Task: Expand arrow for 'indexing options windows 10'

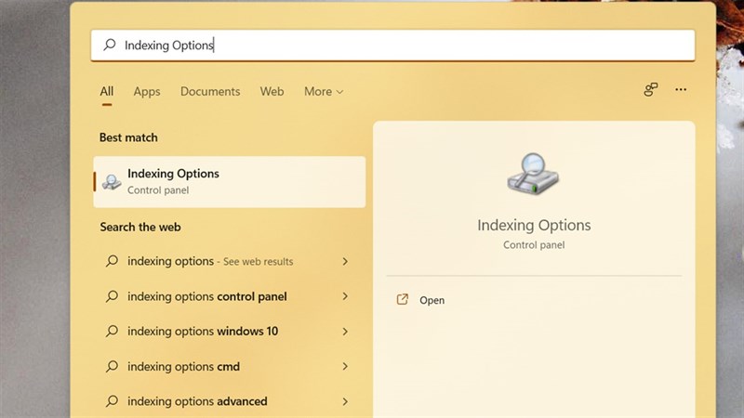Action: tap(345, 332)
